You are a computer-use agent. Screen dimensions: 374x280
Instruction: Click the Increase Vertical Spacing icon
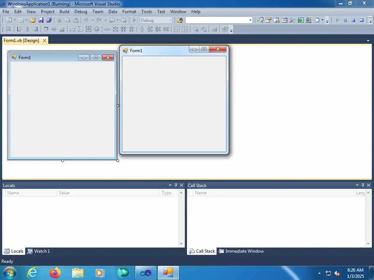pyautogui.click(x=150, y=29)
